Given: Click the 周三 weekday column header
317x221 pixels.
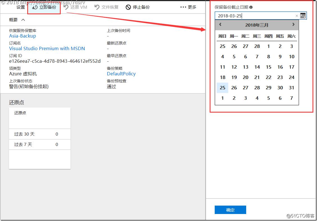Looking at the screenshot, I should (257, 36).
